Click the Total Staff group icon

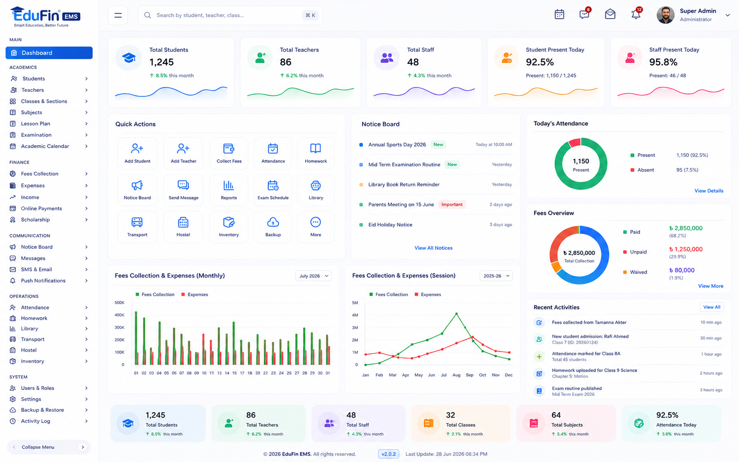387,58
